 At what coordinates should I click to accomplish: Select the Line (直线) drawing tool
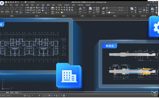coord(2,10)
